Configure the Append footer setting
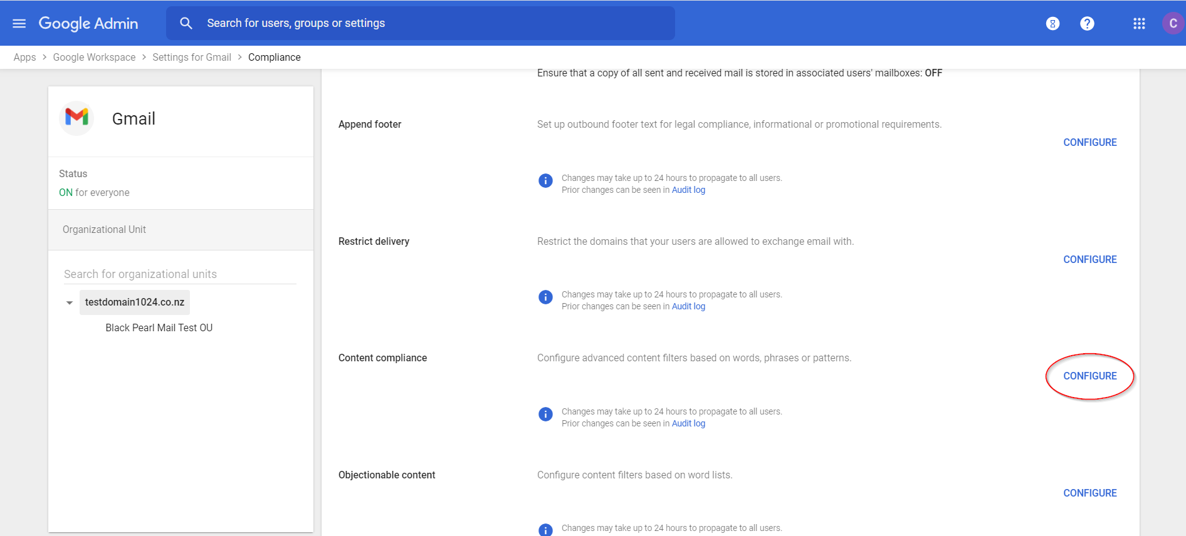 coord(1089,142)
